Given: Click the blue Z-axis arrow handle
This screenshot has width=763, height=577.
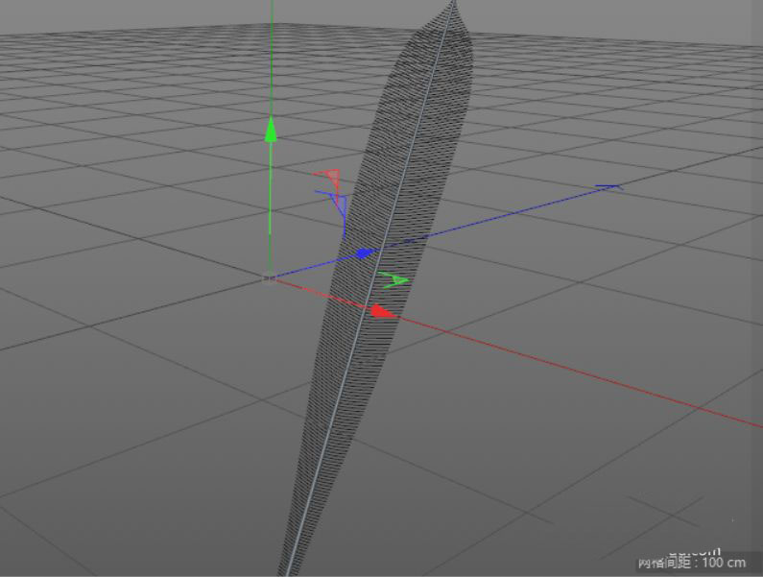Looking at the screenshot, I should coord(366,253).
